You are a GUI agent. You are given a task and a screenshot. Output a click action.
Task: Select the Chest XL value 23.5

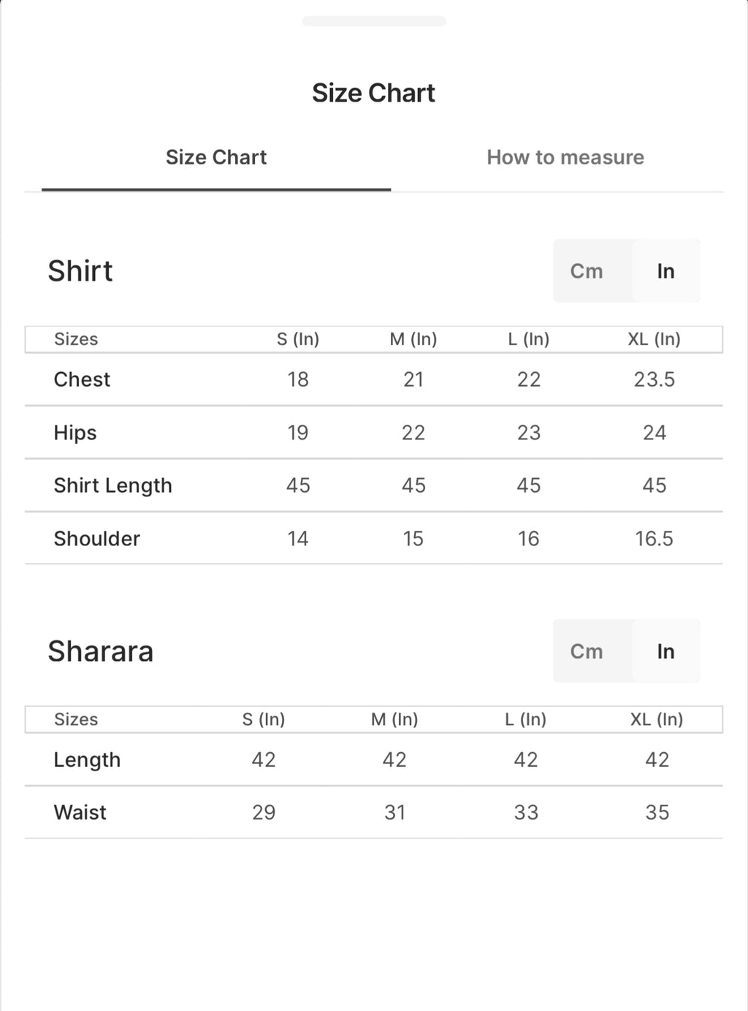tap(654, 379)
